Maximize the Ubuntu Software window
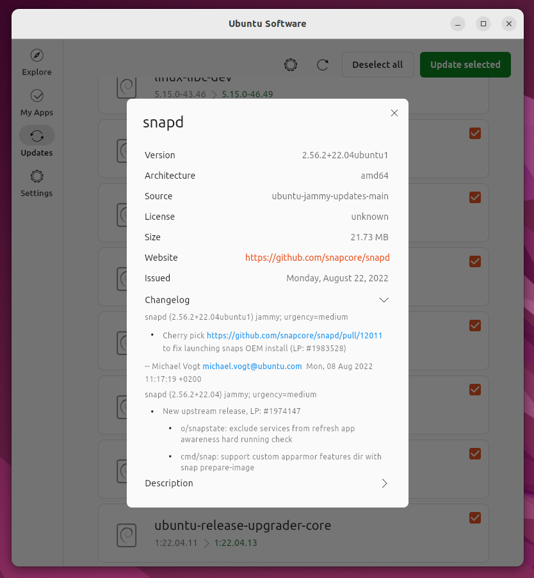The image size is (534, 578). 483,24
